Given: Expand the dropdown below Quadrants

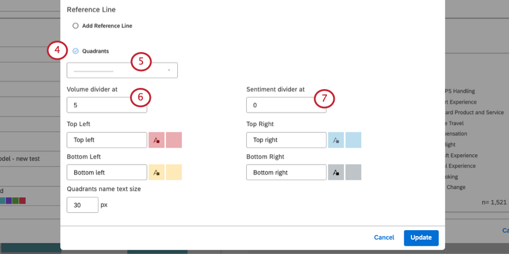Looking at the screenshot, I should tap(122, 71).
